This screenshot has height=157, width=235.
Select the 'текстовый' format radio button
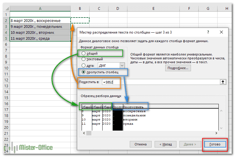[x=84, y=59]
